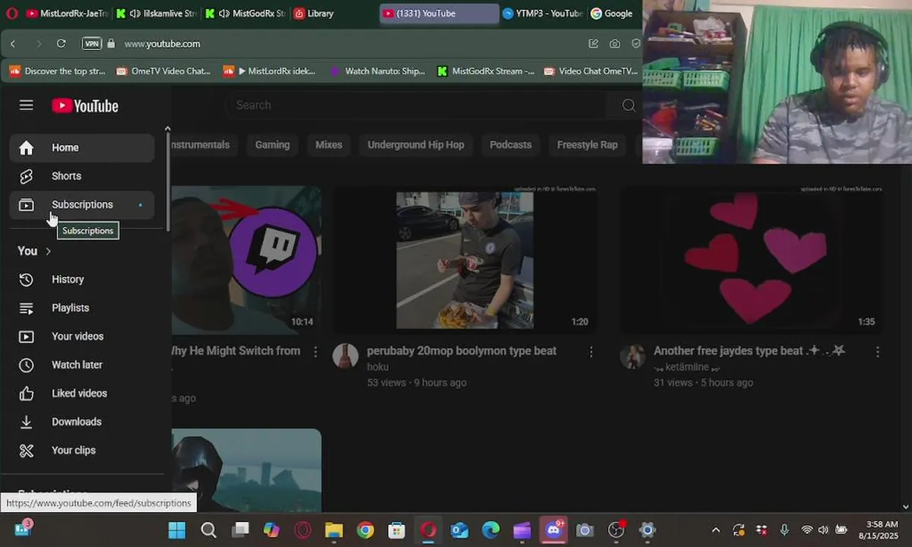Open Subscriptions in the sidebar

pyautogui.click(x=82, y=204)
